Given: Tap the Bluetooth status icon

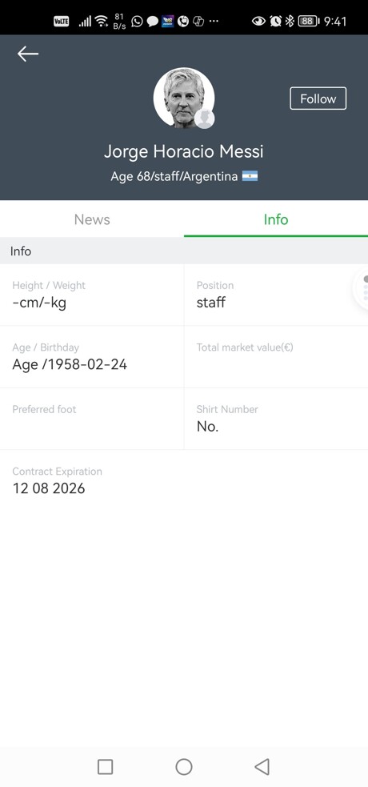Looking at the screenshot, I should click(290, 21).
